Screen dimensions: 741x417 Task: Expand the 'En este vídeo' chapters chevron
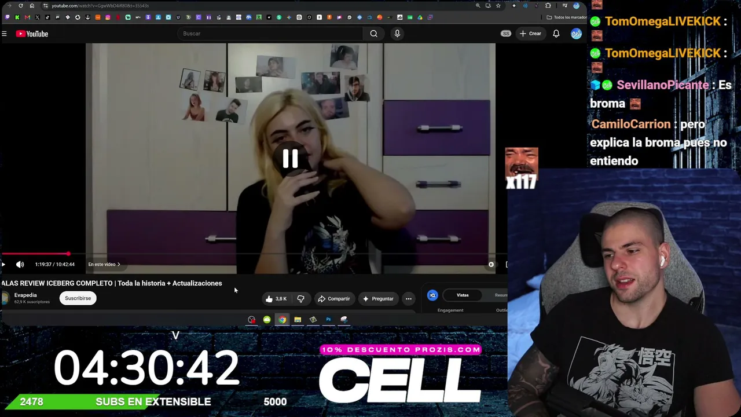(x=119, y=264)
